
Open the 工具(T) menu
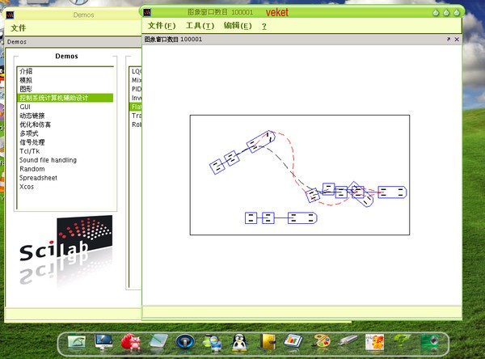pyautogui.click(x=200, y=26)
